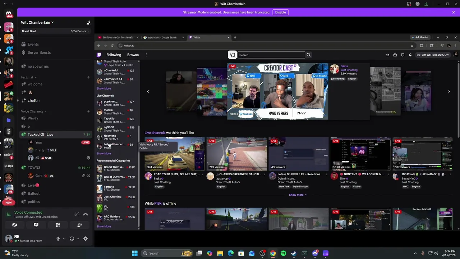
Task: Click the Twitch logo home icon
Action: pyautogui.click(x=99, y=55)
